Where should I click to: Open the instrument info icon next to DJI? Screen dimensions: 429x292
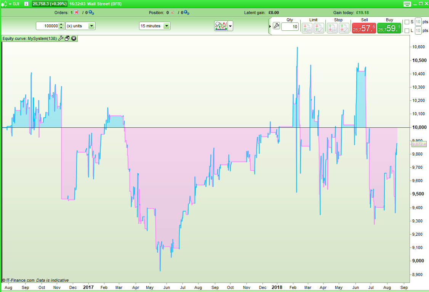click(x=26, y=4)
